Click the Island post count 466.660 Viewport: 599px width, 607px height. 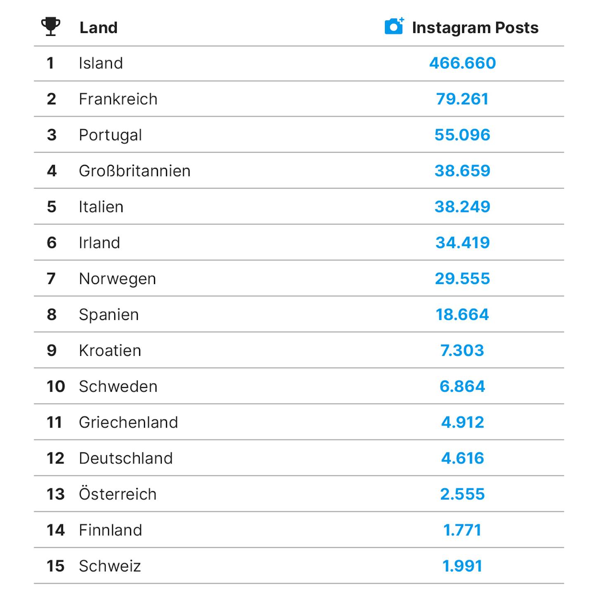click(462, 63)
